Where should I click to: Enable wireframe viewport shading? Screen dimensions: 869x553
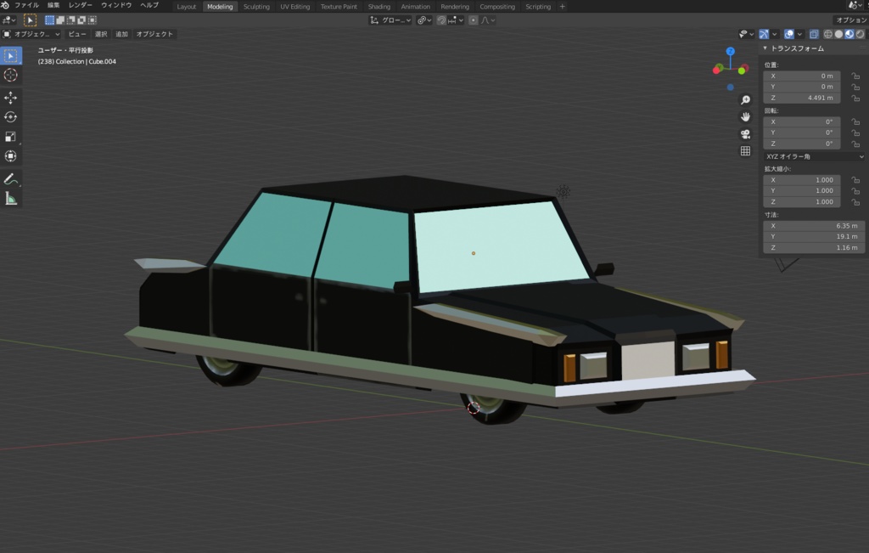pos(828,34)
